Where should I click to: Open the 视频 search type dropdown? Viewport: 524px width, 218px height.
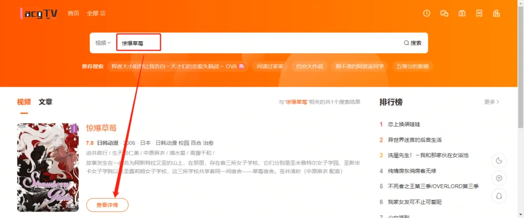[x=103, y=43]
